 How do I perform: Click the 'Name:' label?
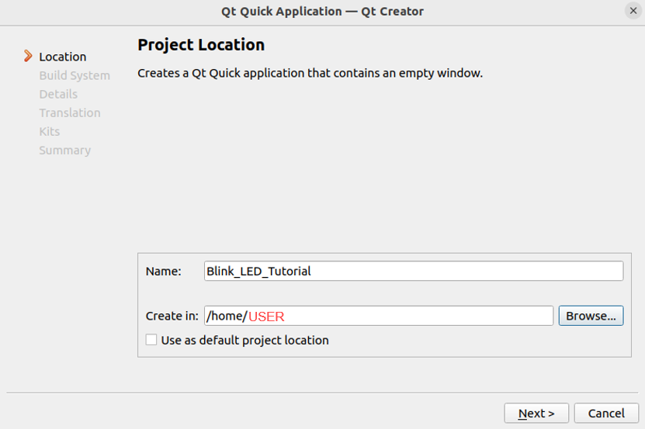(163, 272)
